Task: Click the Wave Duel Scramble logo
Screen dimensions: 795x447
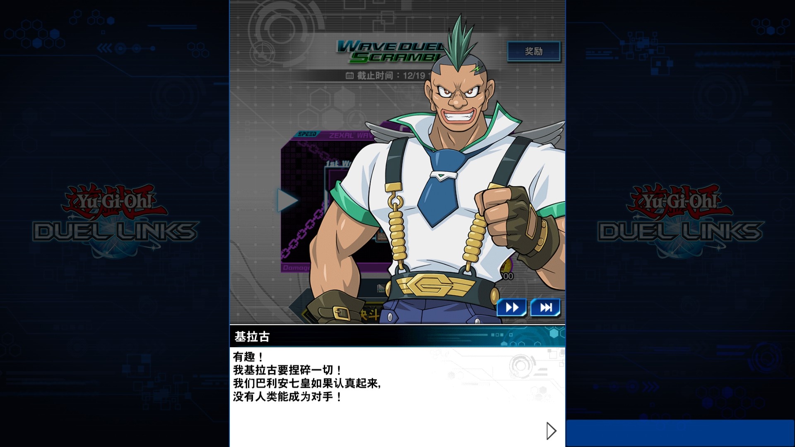Action: [x=391, y=52]
